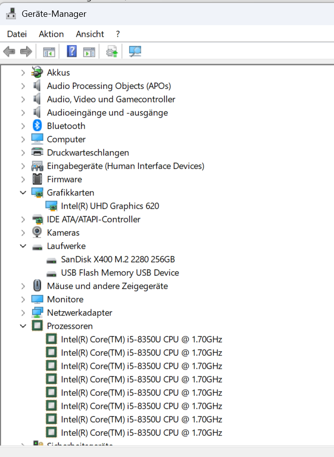Expand IDE ATA/ATAPI-Controller node
Screen dimensions: 334x457
23,219
